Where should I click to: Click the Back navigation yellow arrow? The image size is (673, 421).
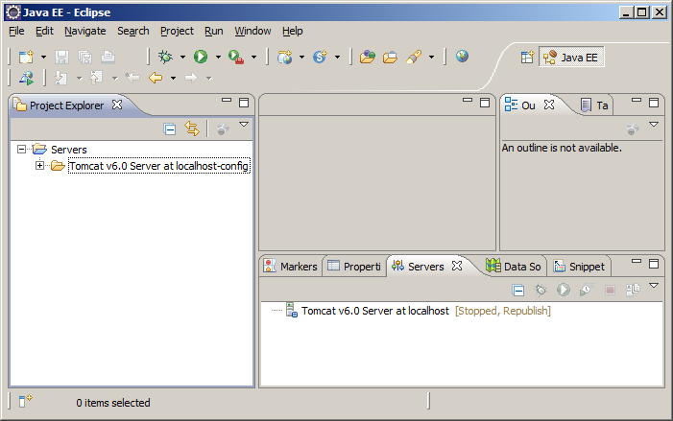(x=156, y=78)
